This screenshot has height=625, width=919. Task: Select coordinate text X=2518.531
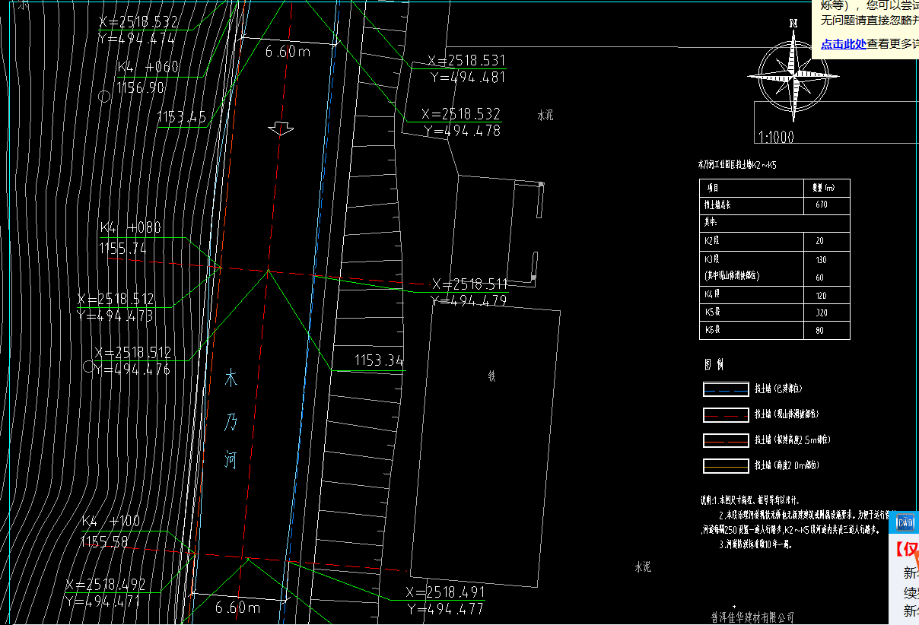pyautogui.click(x=466, y=61)
